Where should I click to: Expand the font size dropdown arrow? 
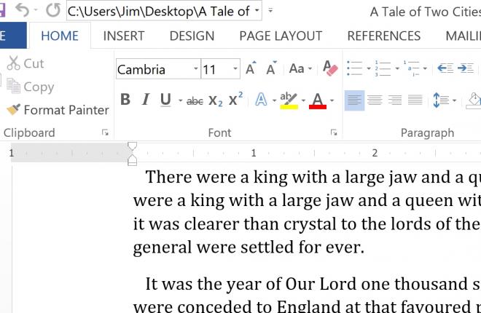[x=235, y=68]
